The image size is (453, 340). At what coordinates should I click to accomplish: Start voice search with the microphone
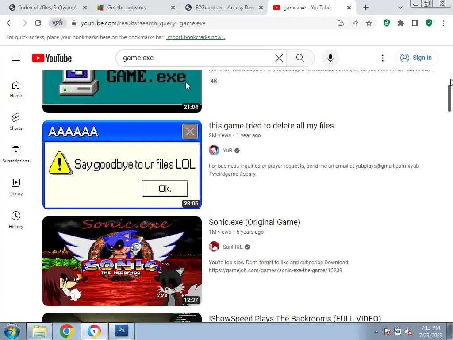coord(330,58)
